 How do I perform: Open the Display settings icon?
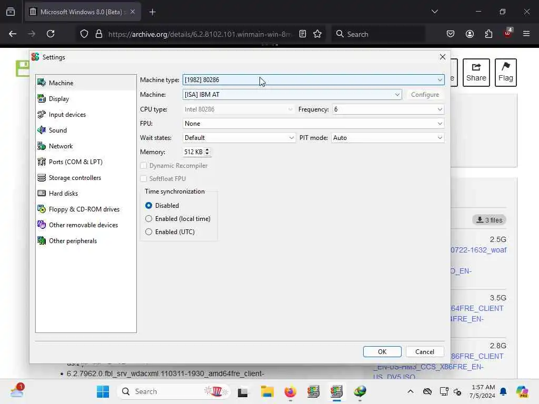coord(42,98)
